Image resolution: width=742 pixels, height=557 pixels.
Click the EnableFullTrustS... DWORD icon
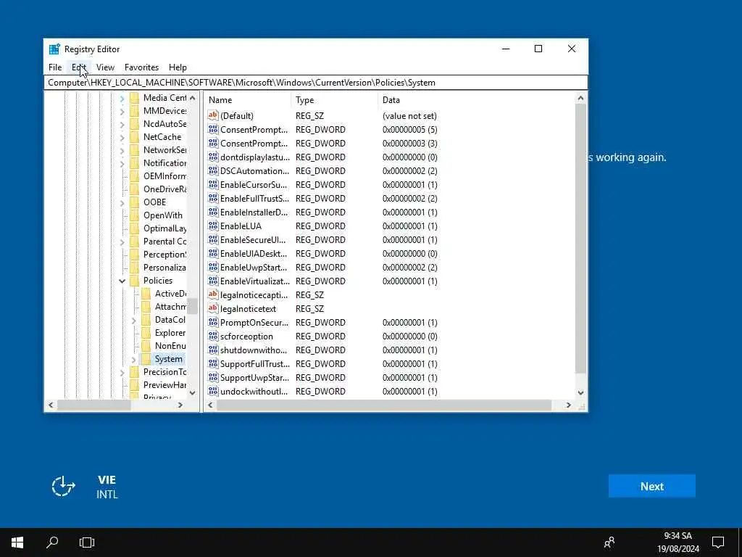213,198
